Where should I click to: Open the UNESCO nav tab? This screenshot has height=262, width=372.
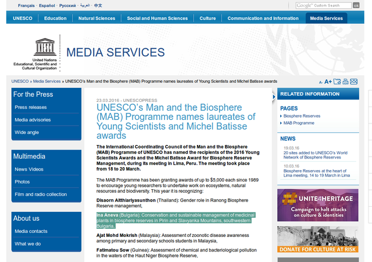(23, 18)
